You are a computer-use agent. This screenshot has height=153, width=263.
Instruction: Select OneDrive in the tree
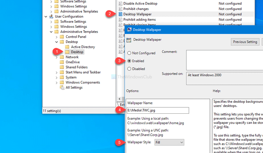pyautogui.click(x=73, y=62)
